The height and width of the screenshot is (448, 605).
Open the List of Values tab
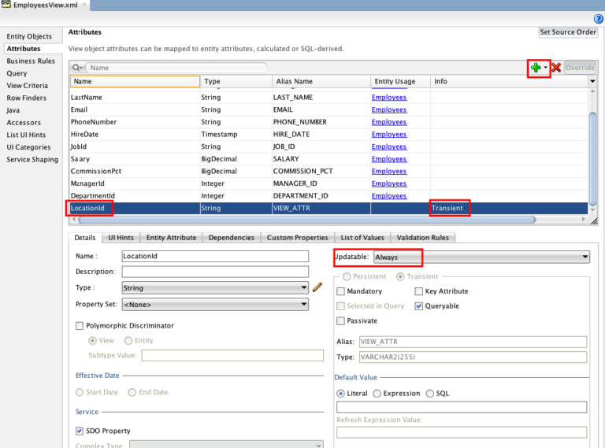tap(362, 238)
